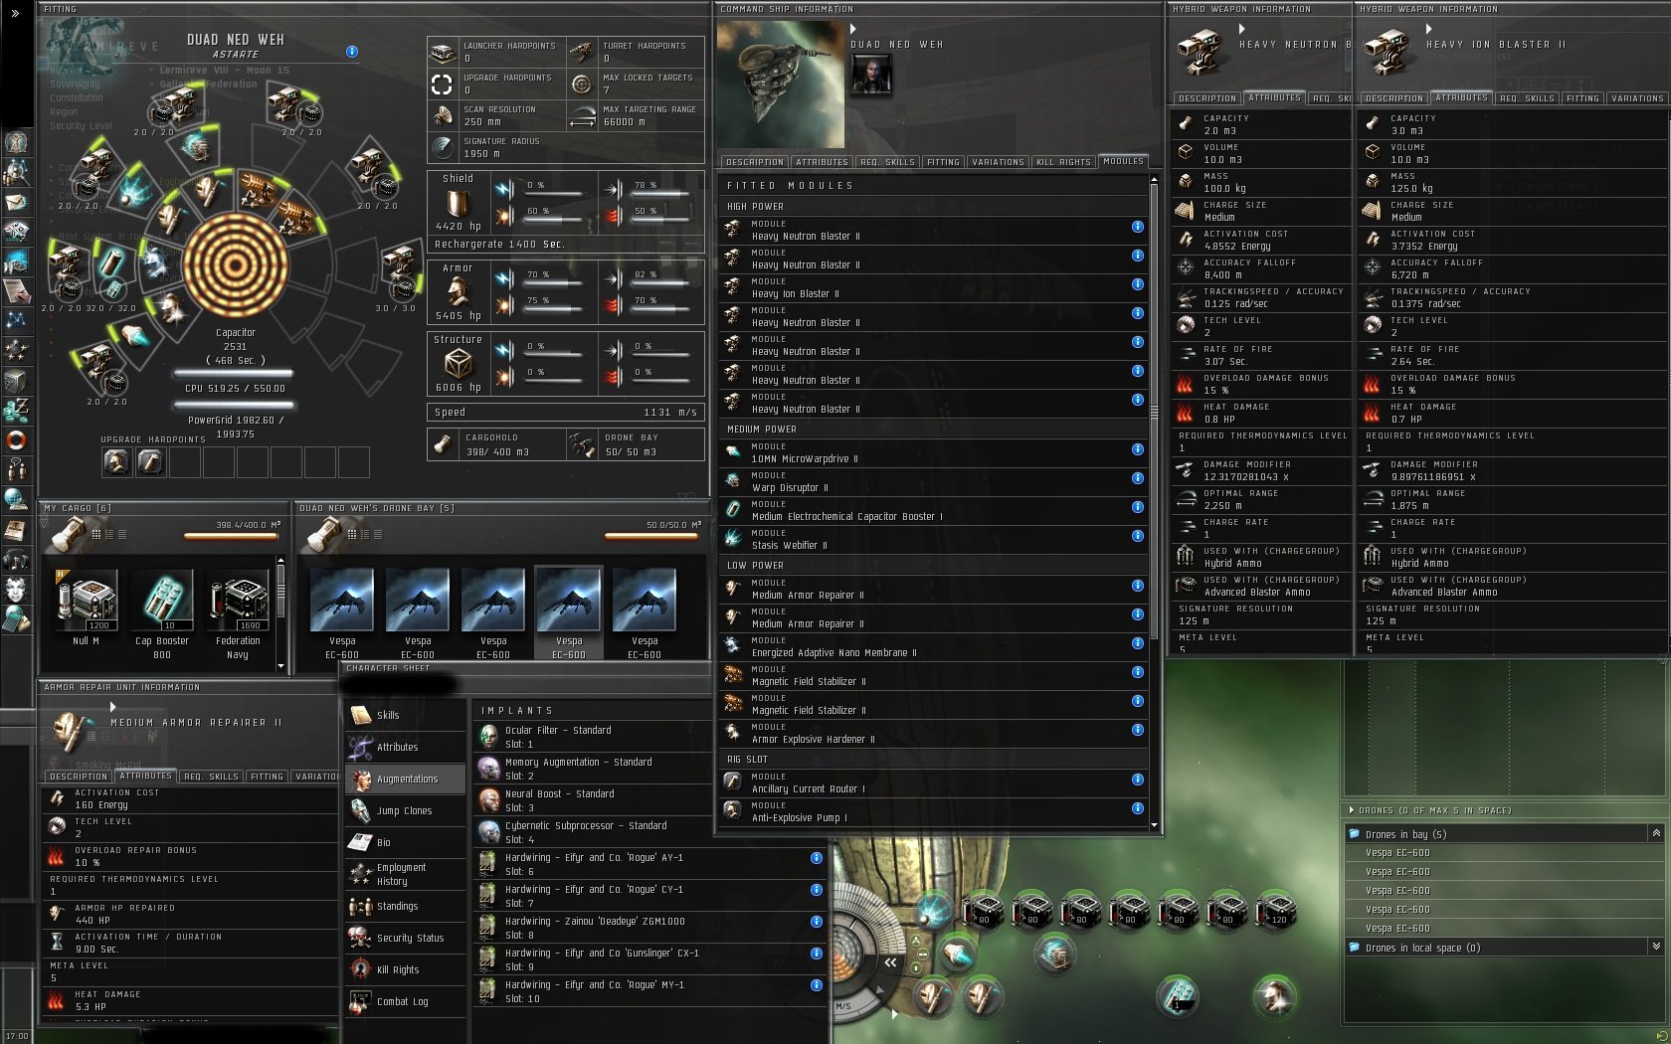This screenshot has height=1044, width=1671.
Task: Show info for 'Gunslinger' CX-1 implant
Action: tap(816, 954)
